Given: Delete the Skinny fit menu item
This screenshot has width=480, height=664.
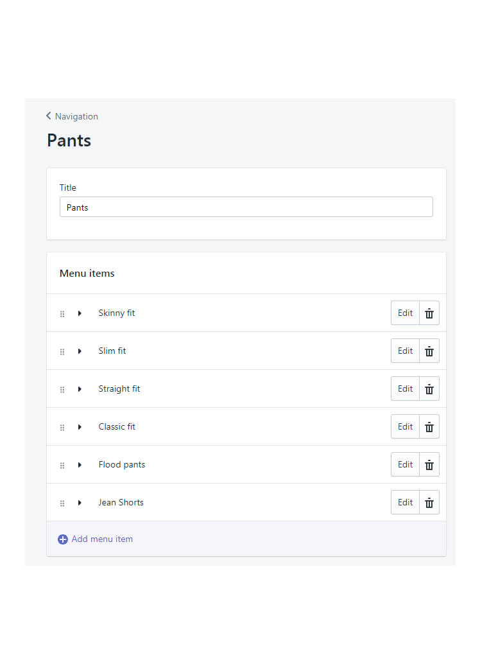Looking at the screenshot, I should click(x=429, y=313).
